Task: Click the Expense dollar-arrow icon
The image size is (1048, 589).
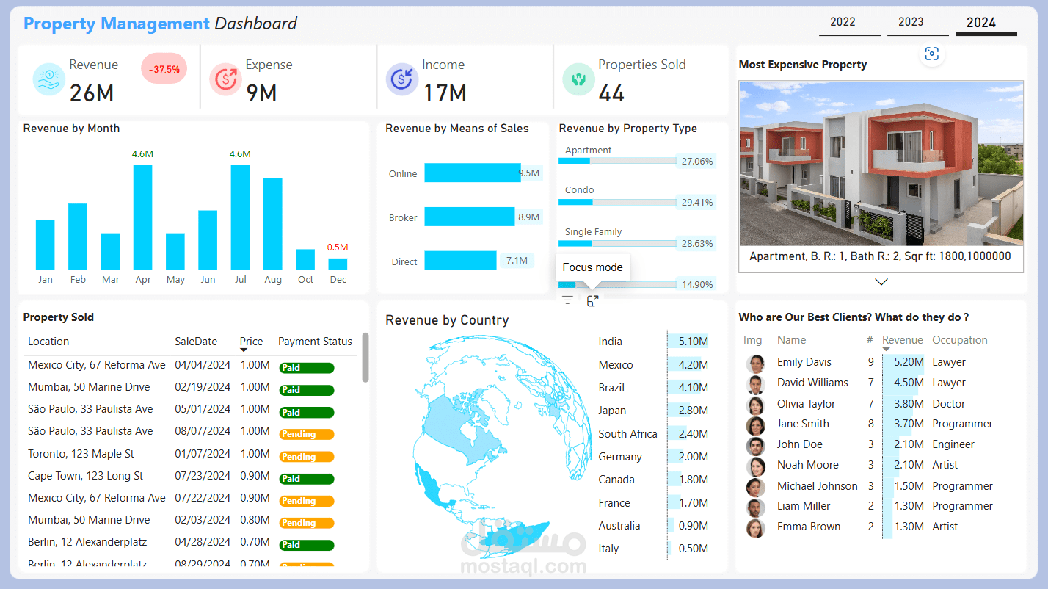Action: point(225,79)
